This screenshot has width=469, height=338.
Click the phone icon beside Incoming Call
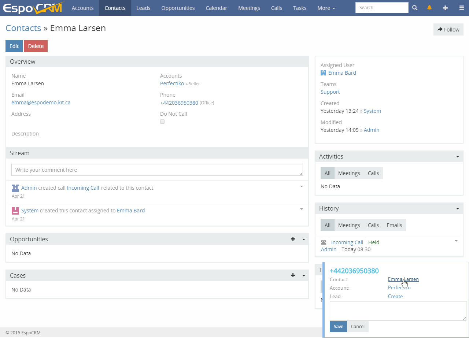pyautogui.click(x=324, y=242)
